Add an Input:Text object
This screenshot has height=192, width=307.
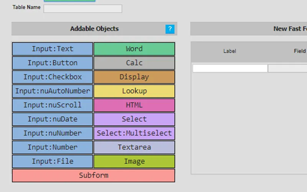tap(53, 49)
